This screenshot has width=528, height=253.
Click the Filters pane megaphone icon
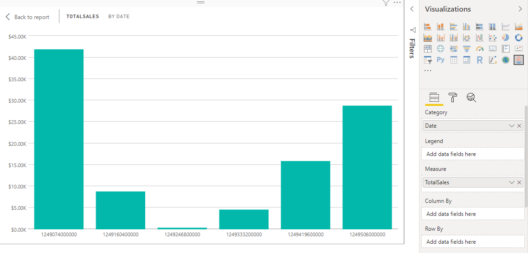(x=413, y=30)
